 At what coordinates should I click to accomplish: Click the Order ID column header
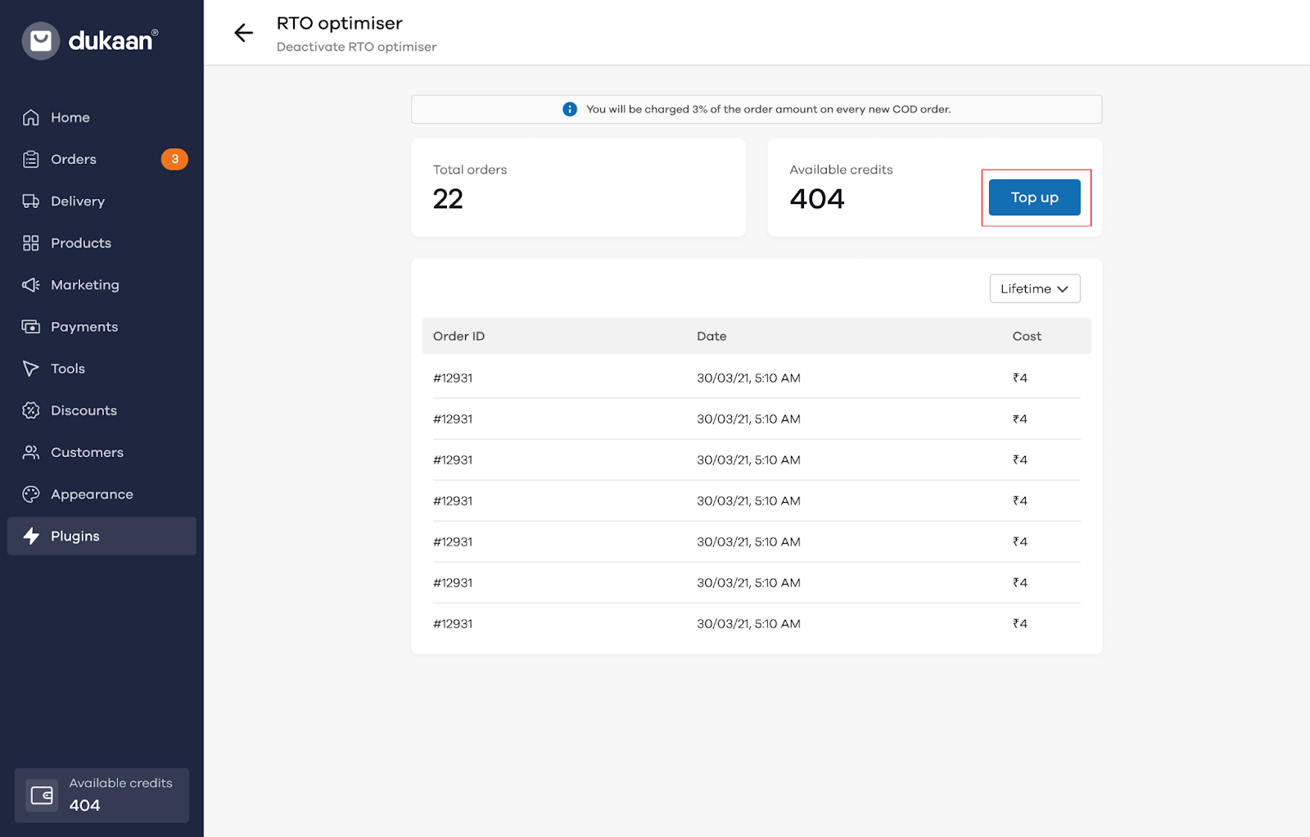[458, 336]
